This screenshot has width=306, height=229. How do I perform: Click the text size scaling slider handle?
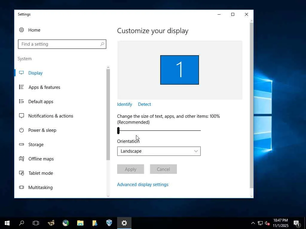(x=118, y=131)
